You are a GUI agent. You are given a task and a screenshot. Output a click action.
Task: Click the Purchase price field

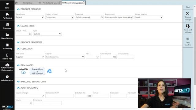pyautogui.click(x=108, y=57)
